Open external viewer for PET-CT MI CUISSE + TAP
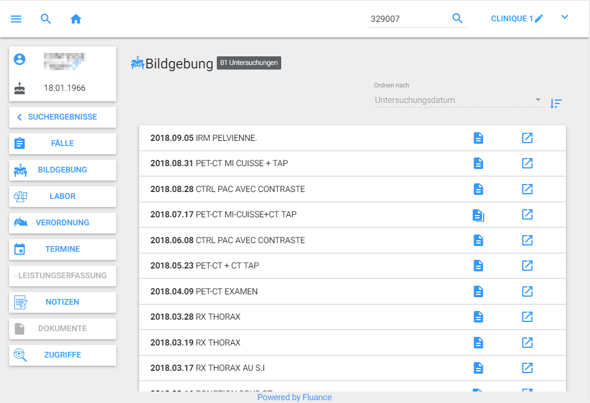Viewport: 590px width, 403px height. (527, 163)
